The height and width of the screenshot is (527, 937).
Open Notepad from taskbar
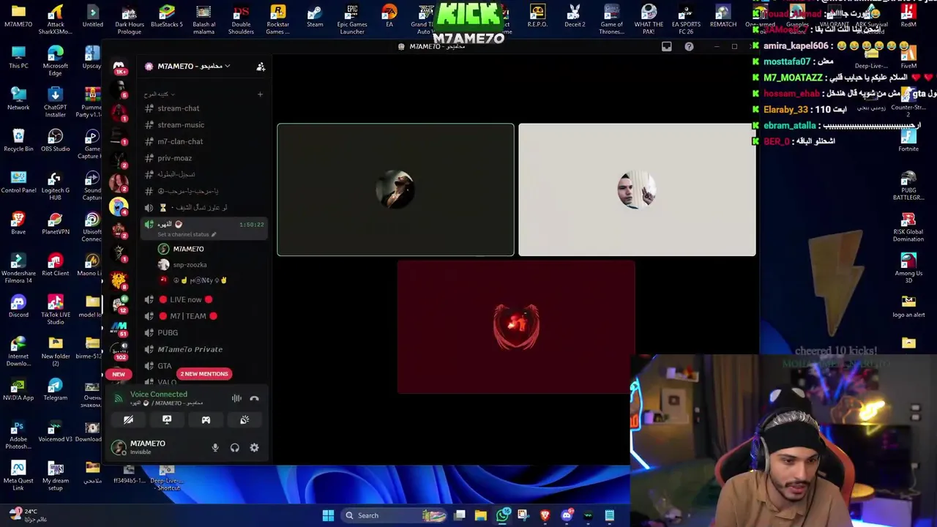(x=609, y=515)
